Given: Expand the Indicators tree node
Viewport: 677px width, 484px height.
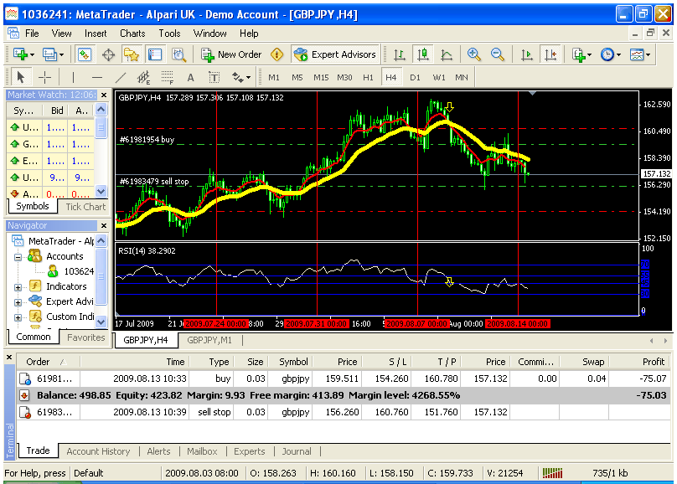Looking at the screenshot, I should [x=18, y=287].
